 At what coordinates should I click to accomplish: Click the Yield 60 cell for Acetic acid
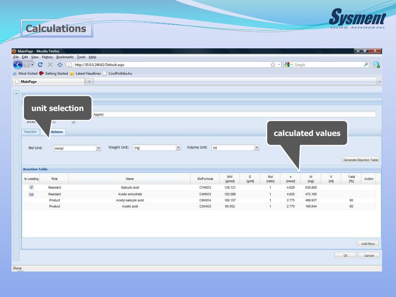pyautogui.click(x=351, y=207)
